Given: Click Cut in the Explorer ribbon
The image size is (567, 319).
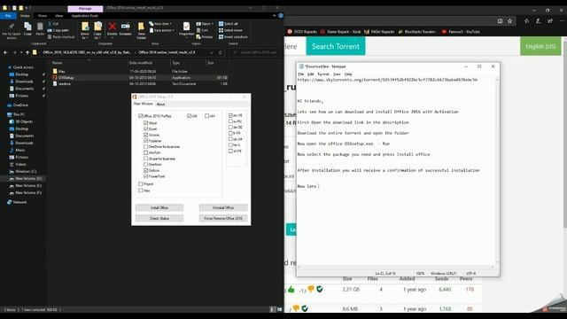Looking at the screenshot, I should [53, 24].
